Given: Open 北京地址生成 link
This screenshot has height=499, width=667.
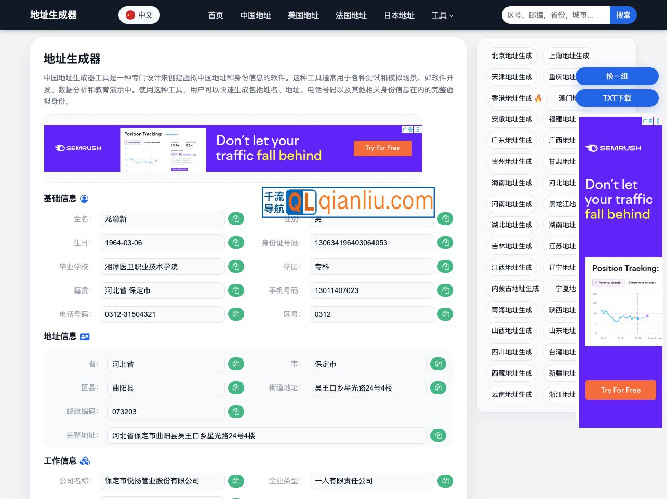Looking at the screenshot, I should (x=512, y=56).
